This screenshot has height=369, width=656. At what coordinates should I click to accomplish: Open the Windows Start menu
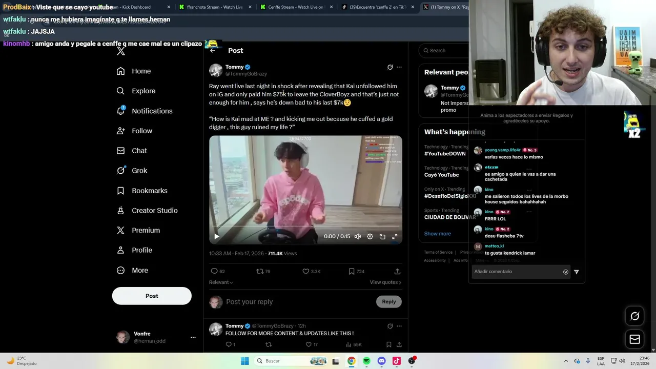[245, 361]
